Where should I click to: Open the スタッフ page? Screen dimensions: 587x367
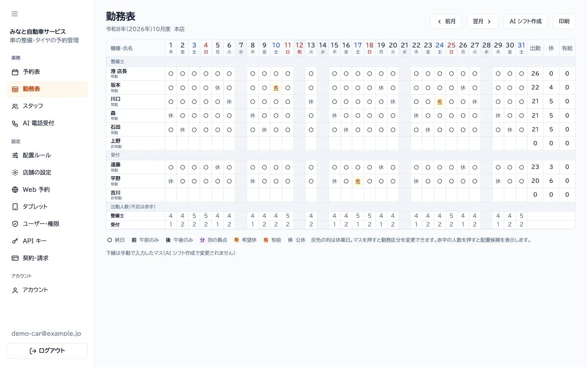click(47, 106)
